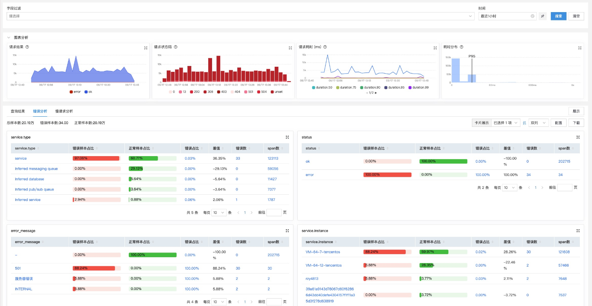Click the help icon beside 请求状态码
Screen dimensions: 592x306
(176, 47)
